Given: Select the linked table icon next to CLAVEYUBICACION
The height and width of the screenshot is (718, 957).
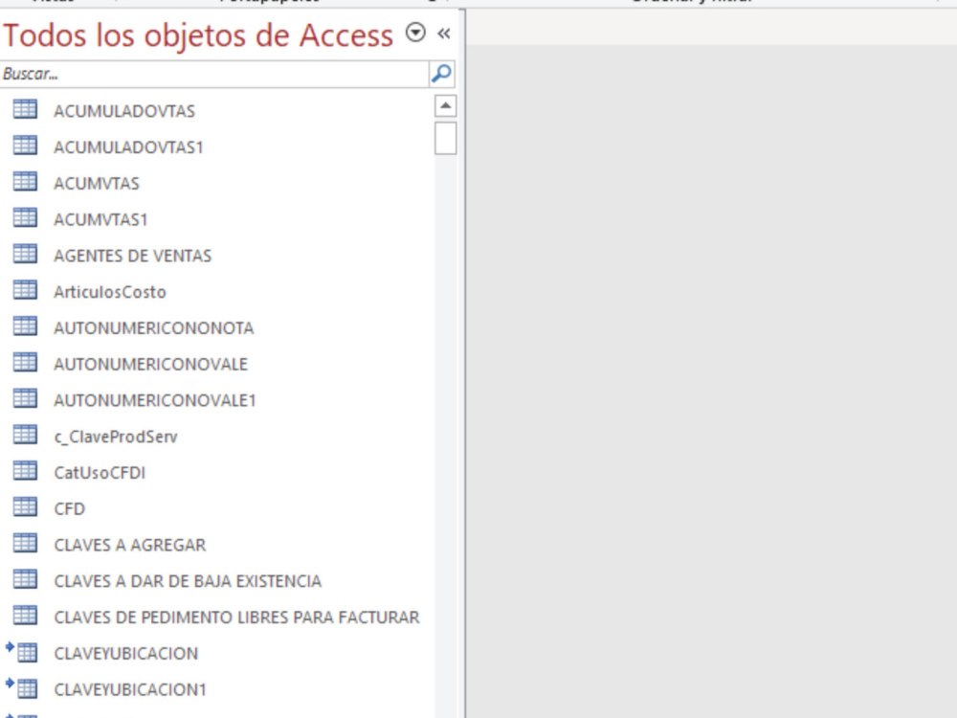Looking at the screenshot, I should pyautogui.click(x=21, y=651).
